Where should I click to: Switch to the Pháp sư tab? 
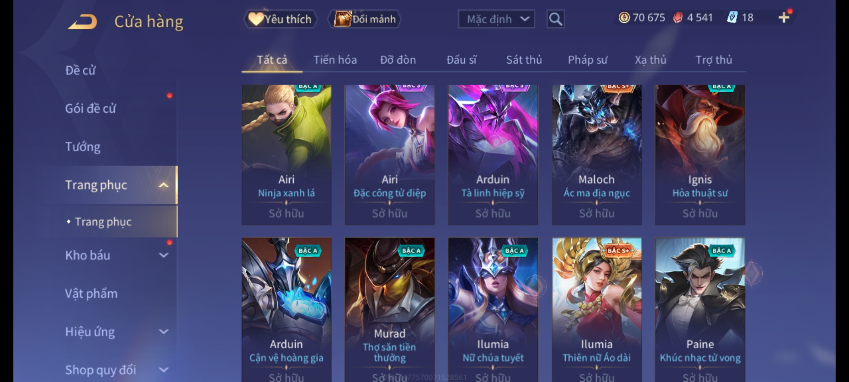[x=587, y=60]
